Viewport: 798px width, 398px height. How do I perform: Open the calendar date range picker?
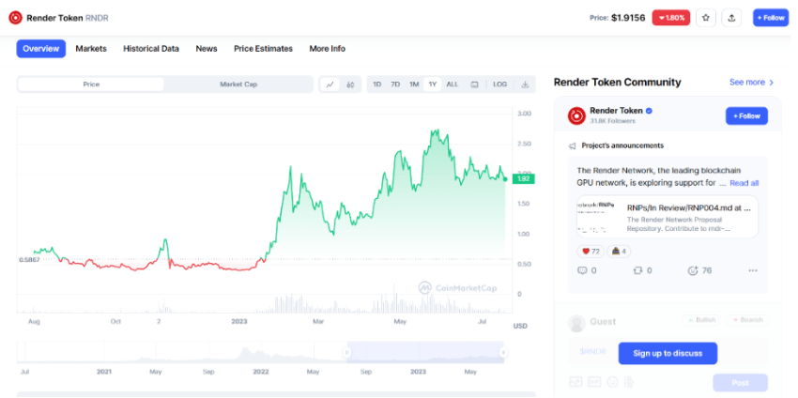point(474,84)
